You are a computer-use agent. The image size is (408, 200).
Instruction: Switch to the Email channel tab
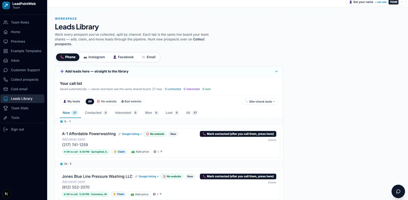pyautogui.click(x=149, y=57)
